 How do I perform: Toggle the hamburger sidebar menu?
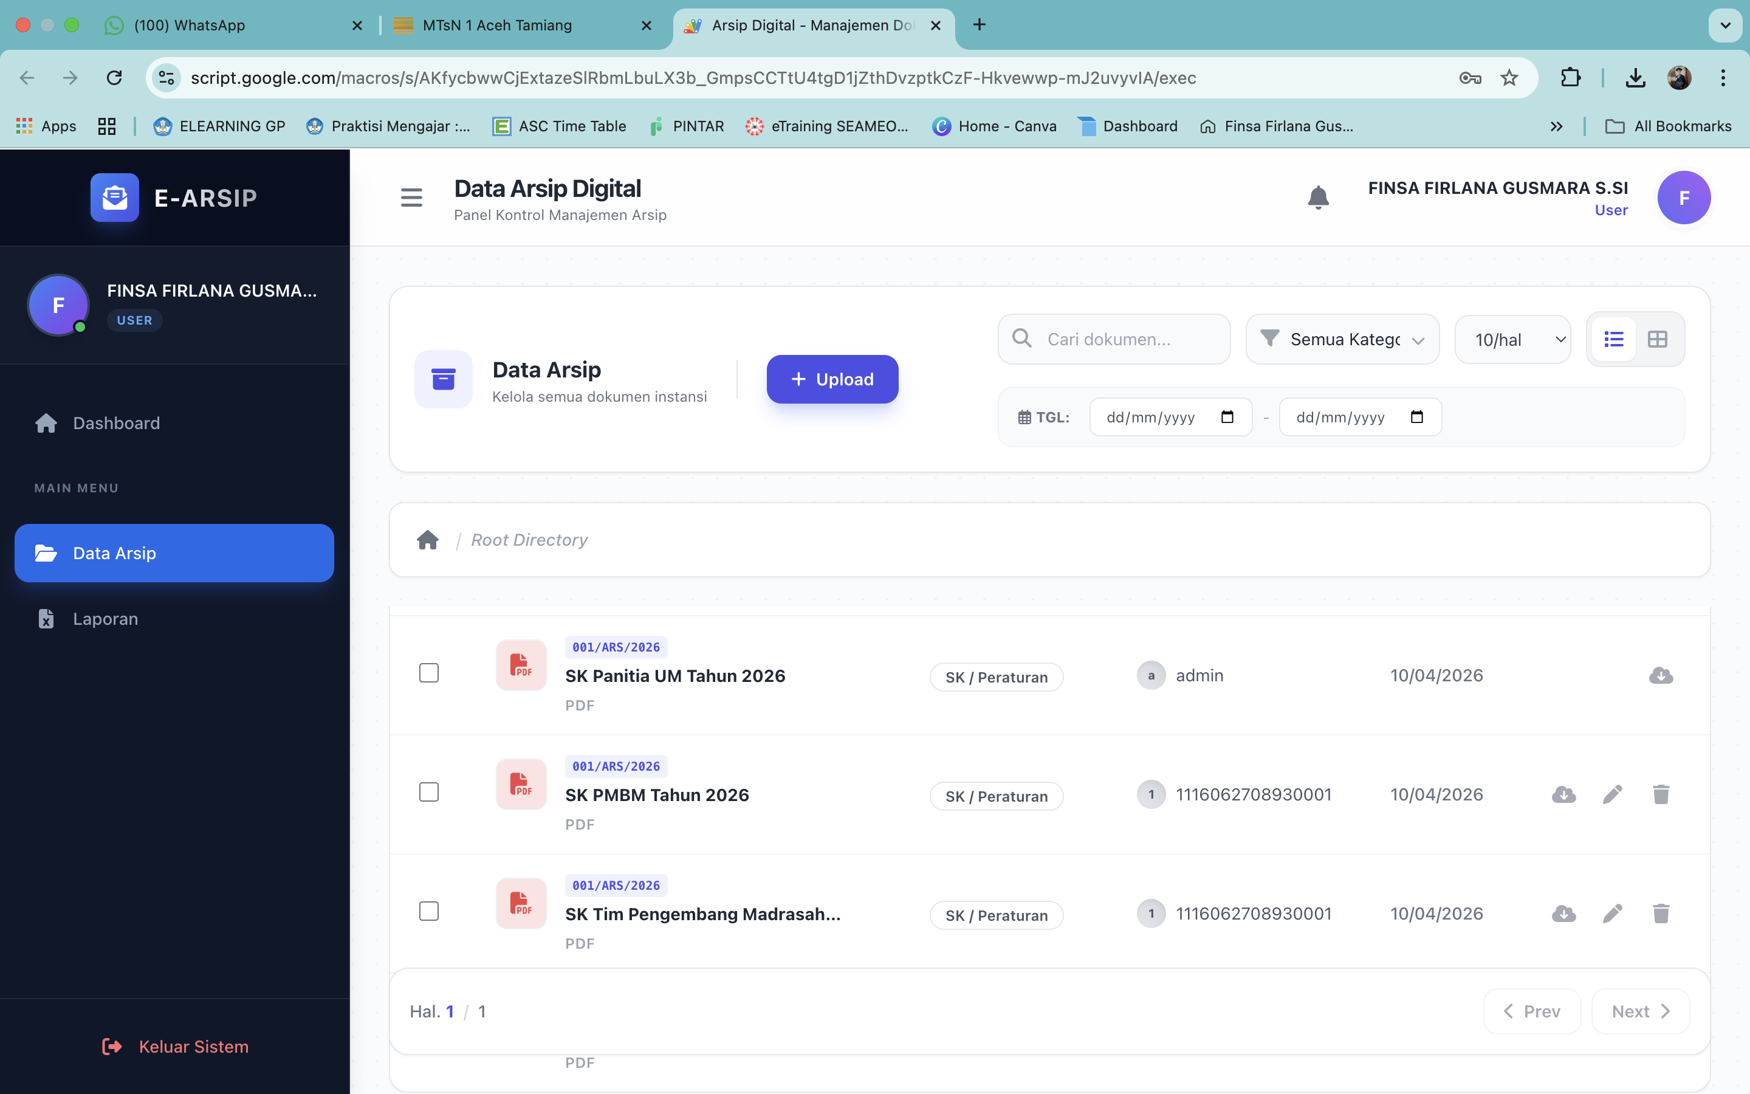click(411, 197)
